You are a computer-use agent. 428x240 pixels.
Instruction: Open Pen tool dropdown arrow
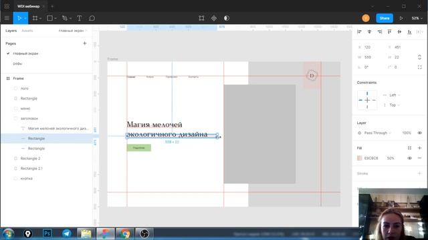point(70,18)
